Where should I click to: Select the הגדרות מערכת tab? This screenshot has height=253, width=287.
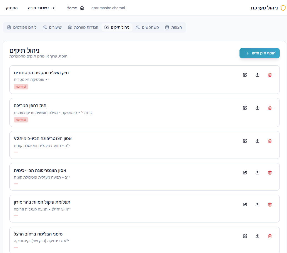[x=83, y=27]
